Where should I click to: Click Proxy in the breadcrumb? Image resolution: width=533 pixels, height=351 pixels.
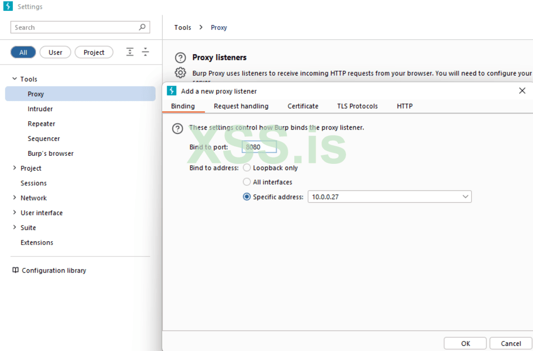coord(219,28)
